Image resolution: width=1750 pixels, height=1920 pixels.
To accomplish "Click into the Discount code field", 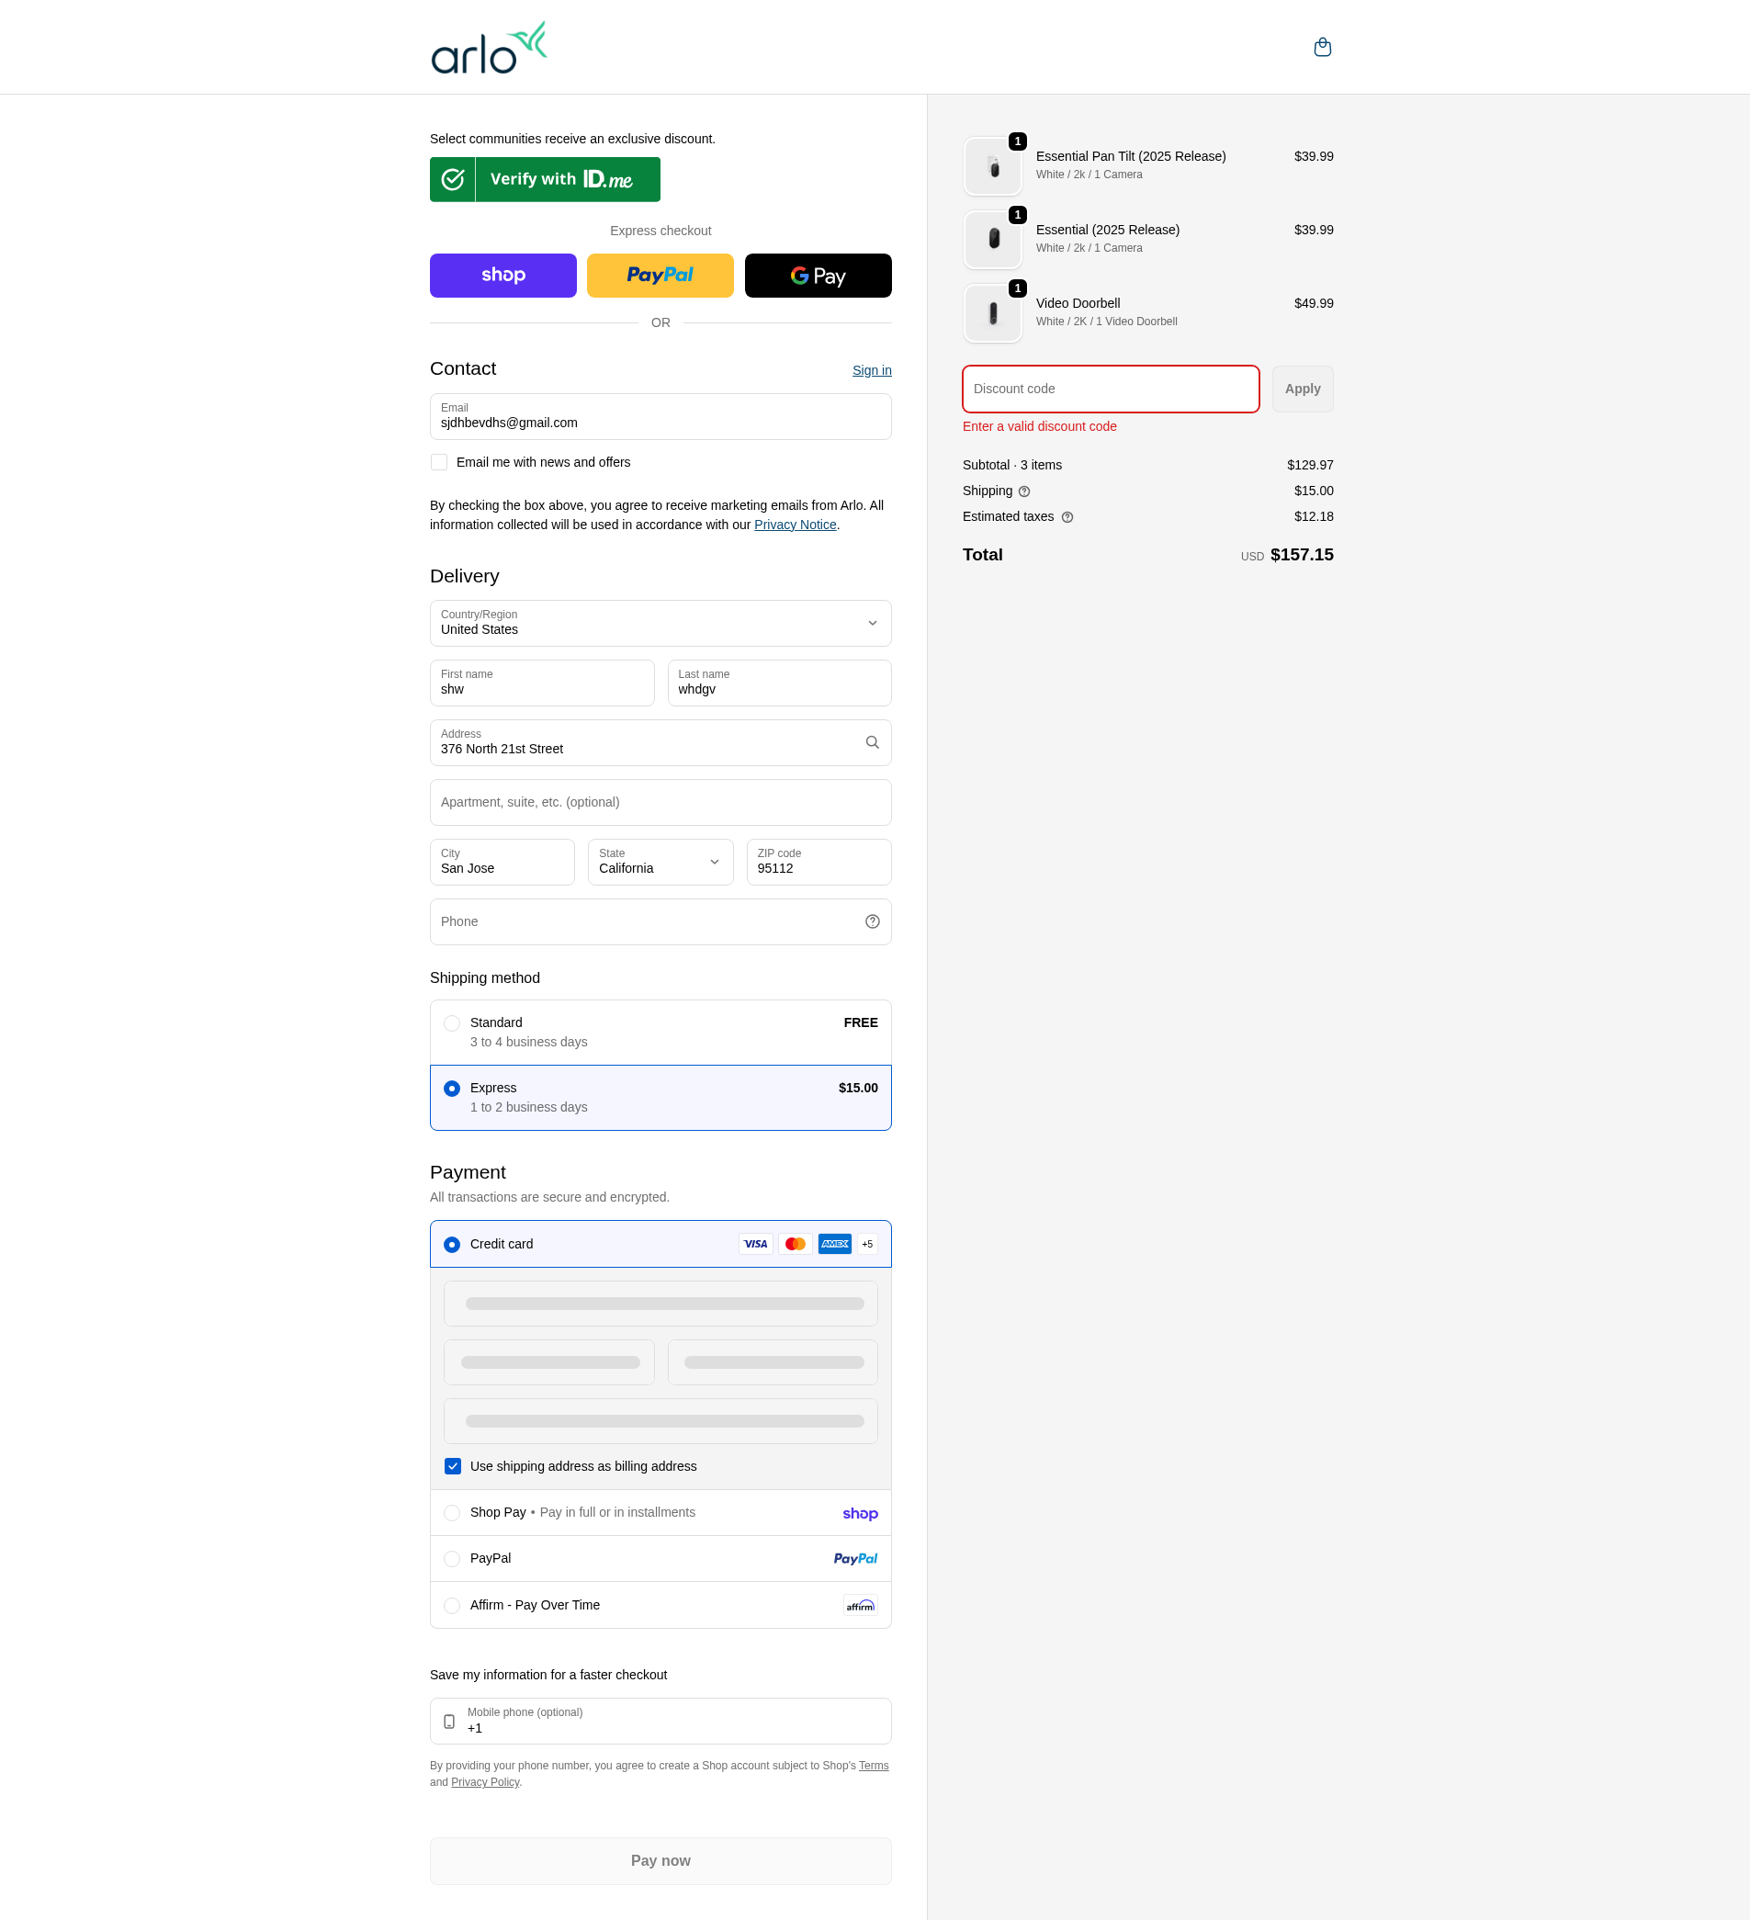I will (x=1109, y=389).
